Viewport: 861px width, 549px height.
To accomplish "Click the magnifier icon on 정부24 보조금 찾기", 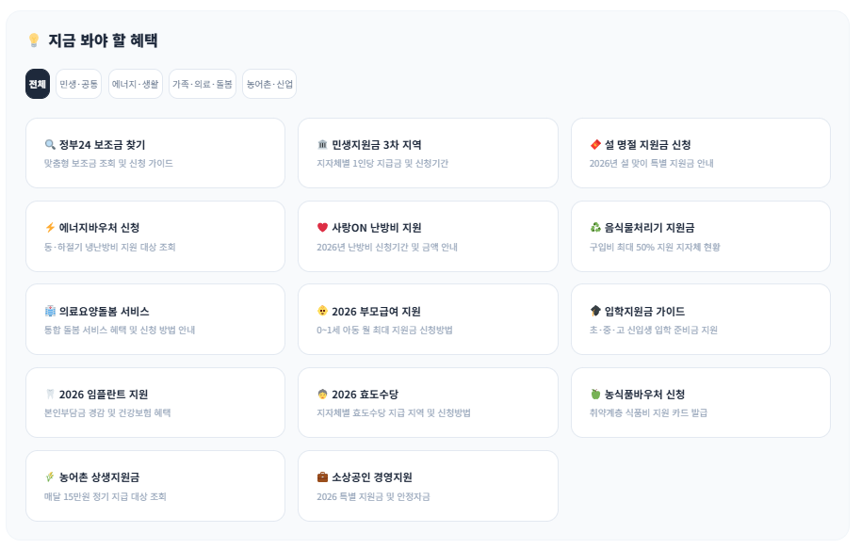I will [x=50, y=145].
